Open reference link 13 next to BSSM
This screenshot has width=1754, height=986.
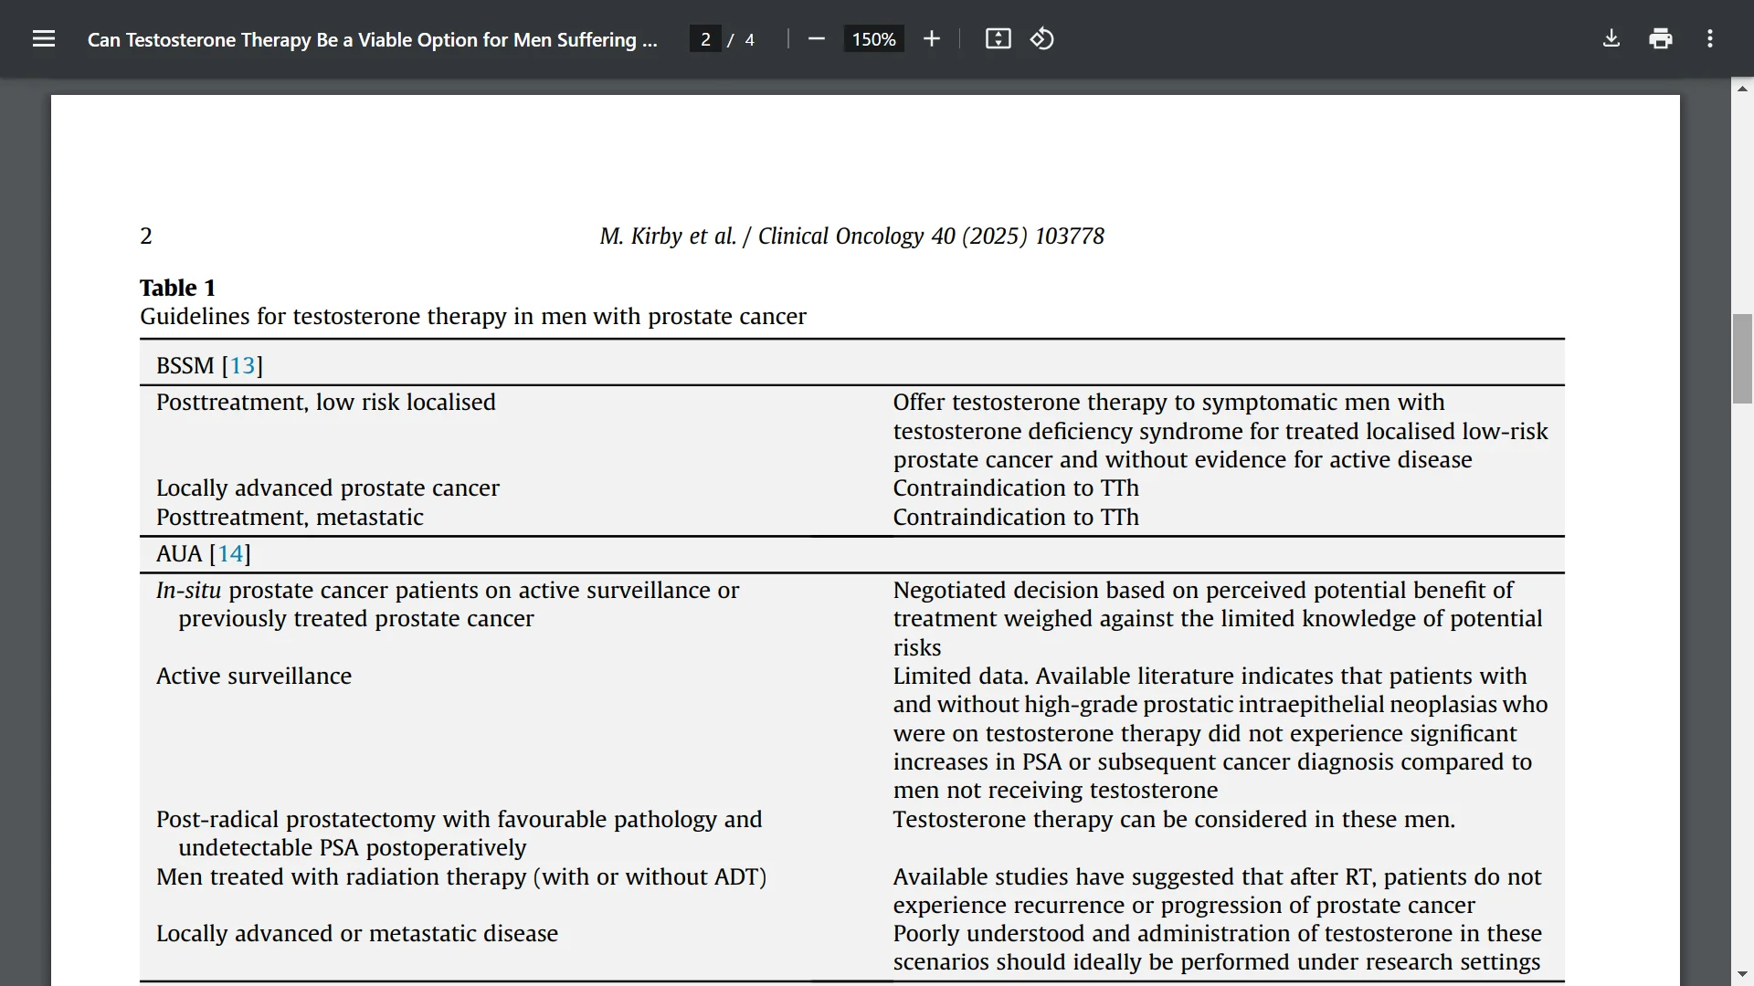pos(242,366)
